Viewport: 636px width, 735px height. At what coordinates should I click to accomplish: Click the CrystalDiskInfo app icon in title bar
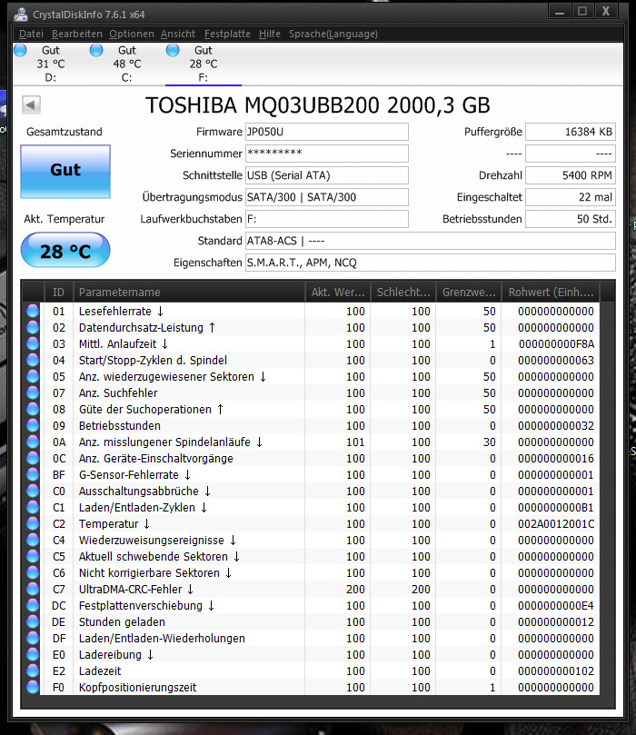20,14
